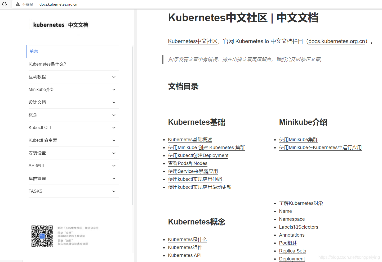Open the Kubernetes API link
The height and width of the screenshot is (262, 382).
[x=185, y=255]
